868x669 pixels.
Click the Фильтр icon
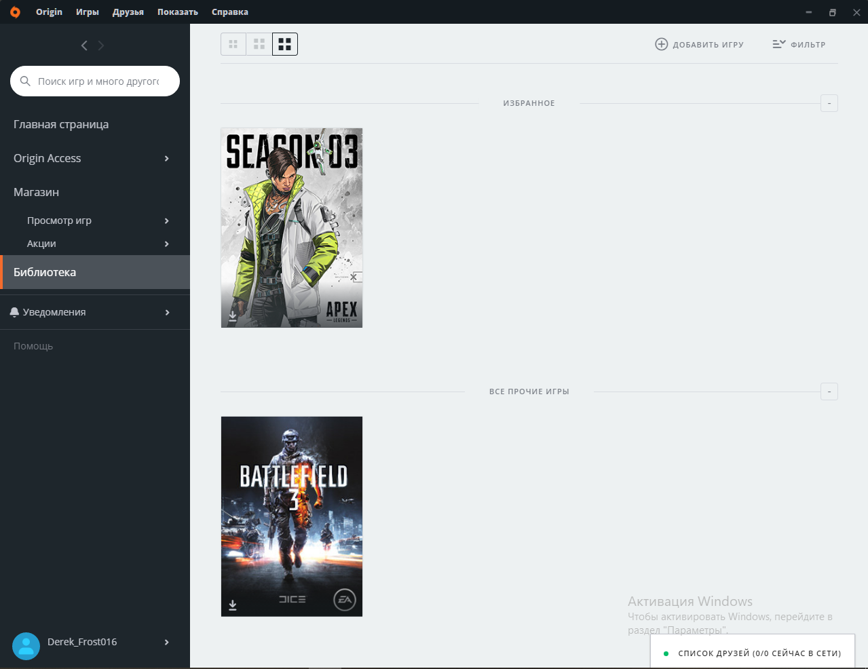779,44
